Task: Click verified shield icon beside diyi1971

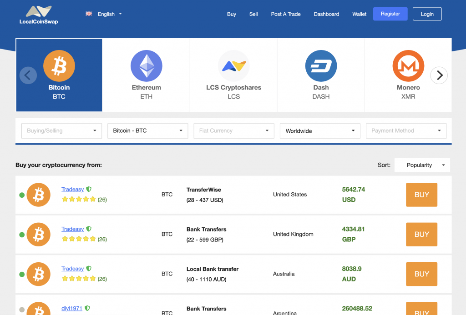Action: pos(87,308)
